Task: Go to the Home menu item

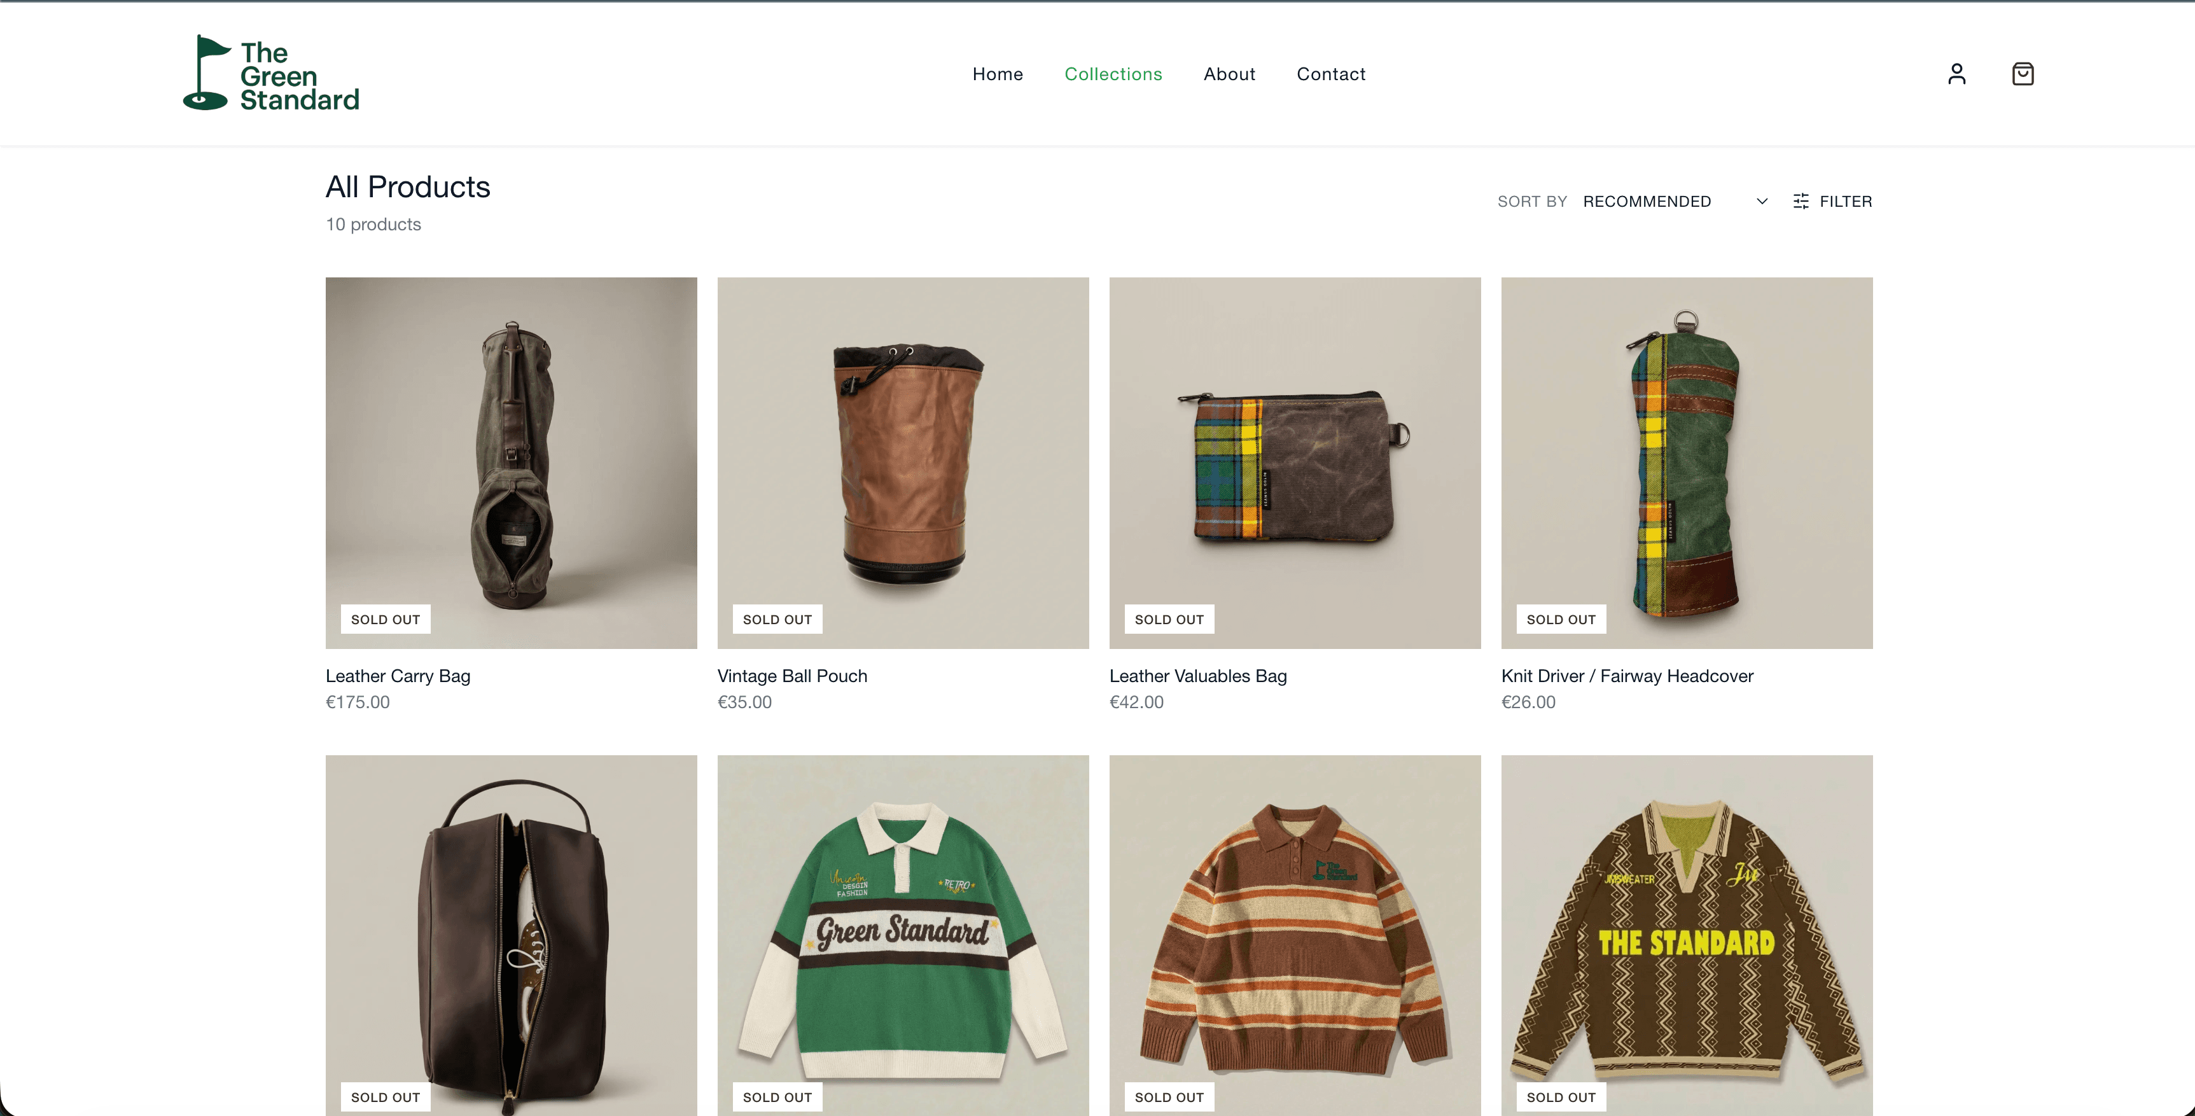Action: [x=997, y=74]
